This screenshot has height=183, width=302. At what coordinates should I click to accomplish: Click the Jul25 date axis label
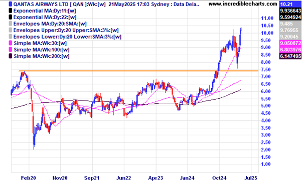pos(251,178)
